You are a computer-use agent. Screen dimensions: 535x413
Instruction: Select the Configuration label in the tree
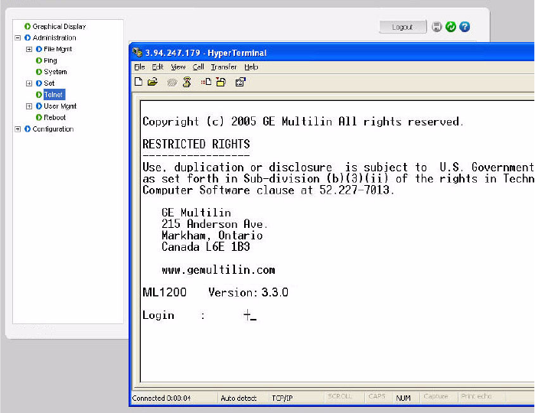point(53,129)
